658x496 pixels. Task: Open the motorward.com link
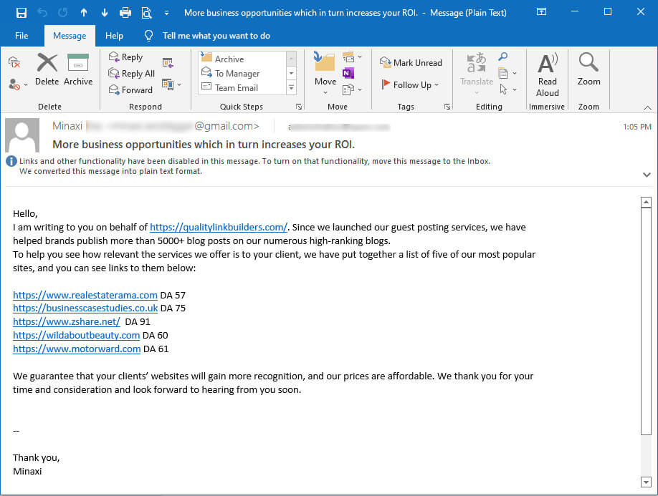point(77,349)
